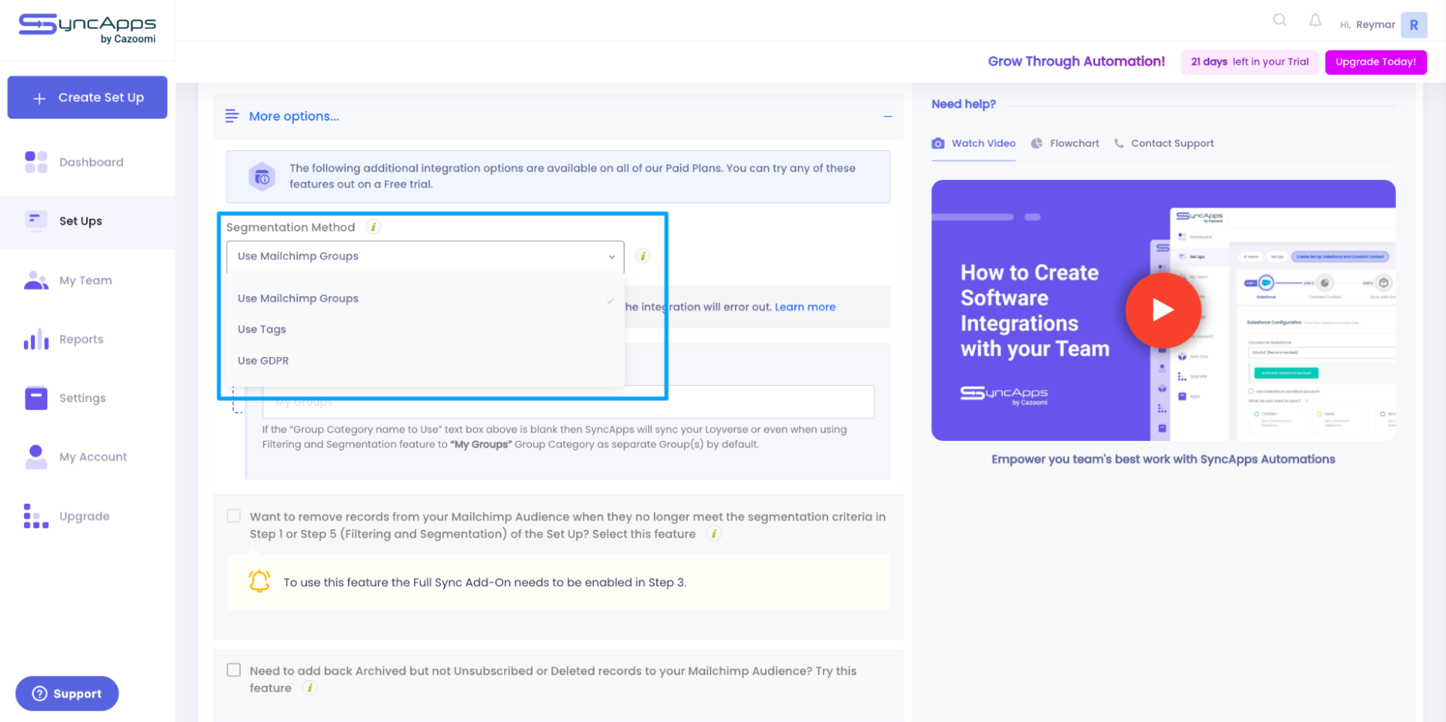The image size is (1446, 722).
Task: Click the Reymar profile avatar
Action: point(1413,25)
